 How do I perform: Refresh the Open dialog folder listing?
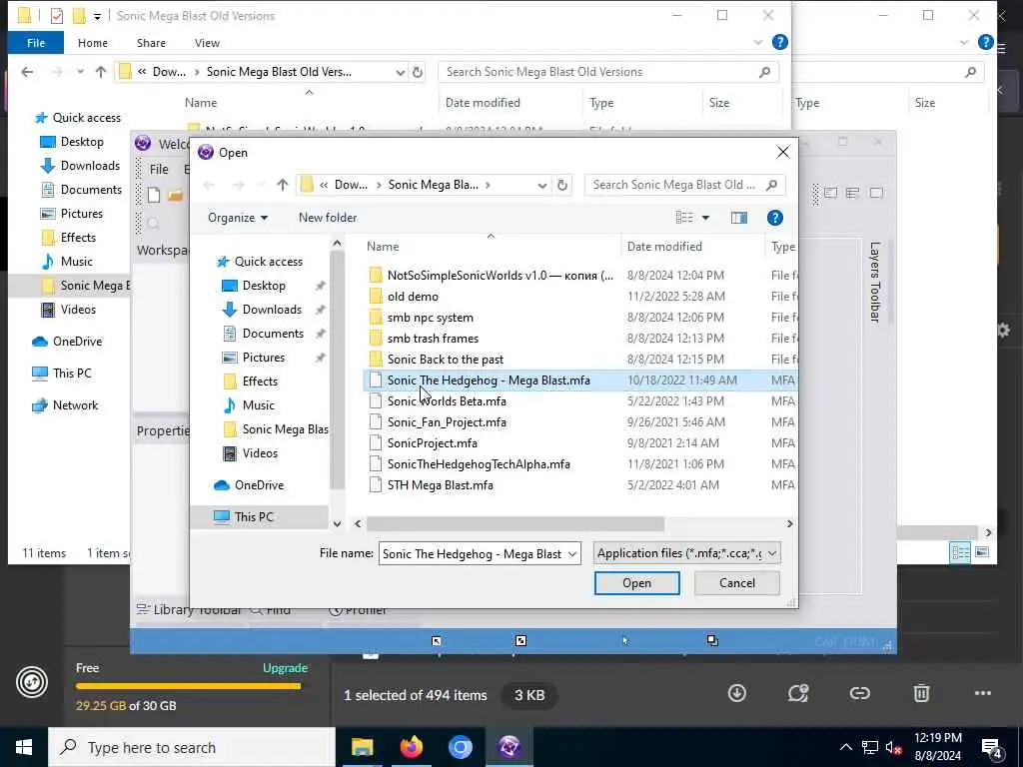[562, 185]
